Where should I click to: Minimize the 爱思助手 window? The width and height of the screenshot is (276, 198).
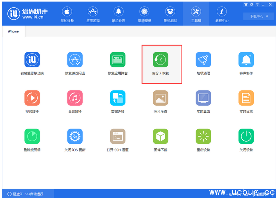(263, 5)
